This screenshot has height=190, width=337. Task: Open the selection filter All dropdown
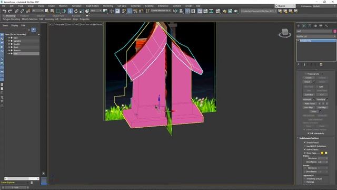click(37, 11)
